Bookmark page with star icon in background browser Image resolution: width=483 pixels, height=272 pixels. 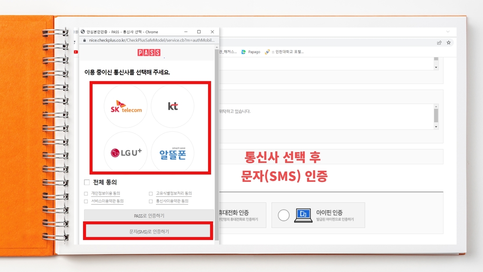pos(448,43)
